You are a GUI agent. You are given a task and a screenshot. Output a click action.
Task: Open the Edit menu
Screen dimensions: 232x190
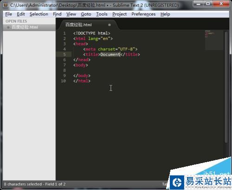[21, 14]
